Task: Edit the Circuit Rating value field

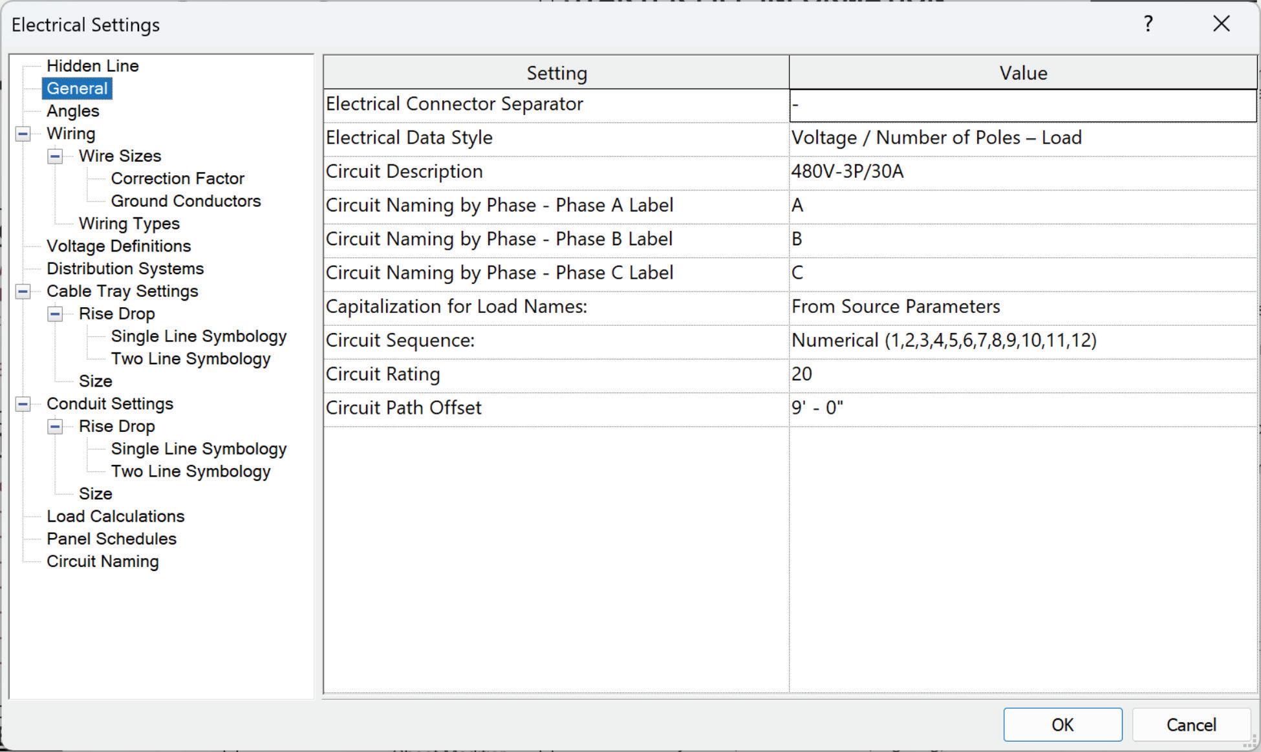Action: [x=1022, y=374]
